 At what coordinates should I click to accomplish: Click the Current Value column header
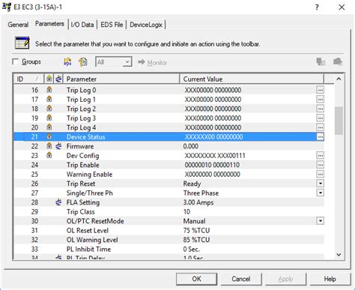click(x=252, y=79)
